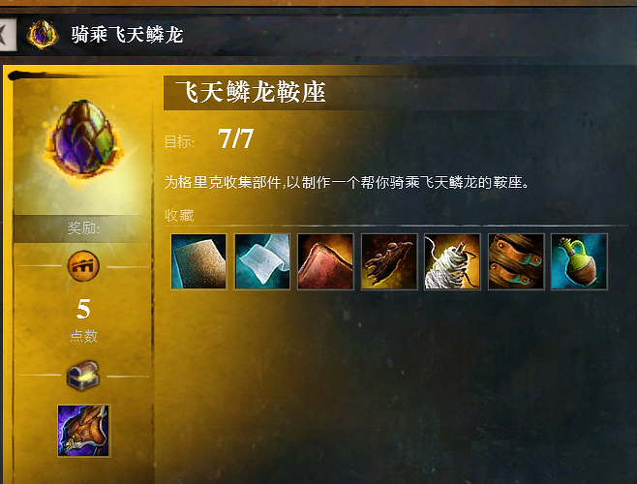This screenshot has width=637, height=484.
Task: Select the dark leather glove collection item
Action: 389,261
